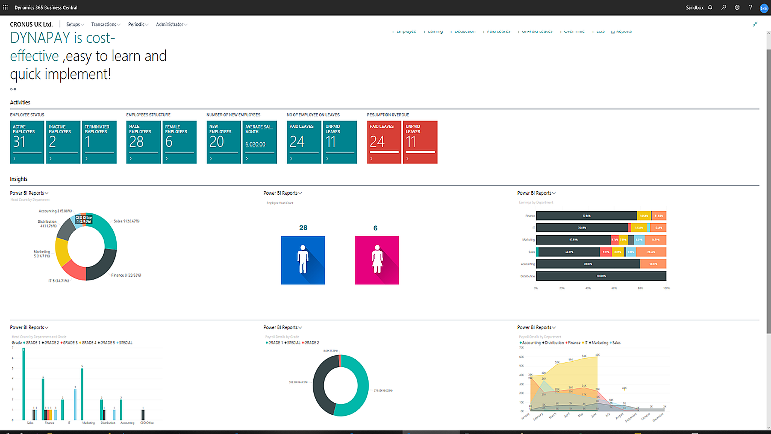Open the settings gear
The height and width of the screenshot is (434, 771).
(737, 8)
